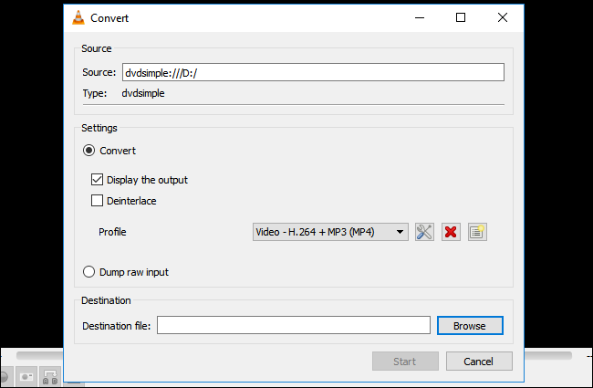Click the snapshot button in VLC main window
Viewport: 593px width, 388px height.
click(26, 377)
